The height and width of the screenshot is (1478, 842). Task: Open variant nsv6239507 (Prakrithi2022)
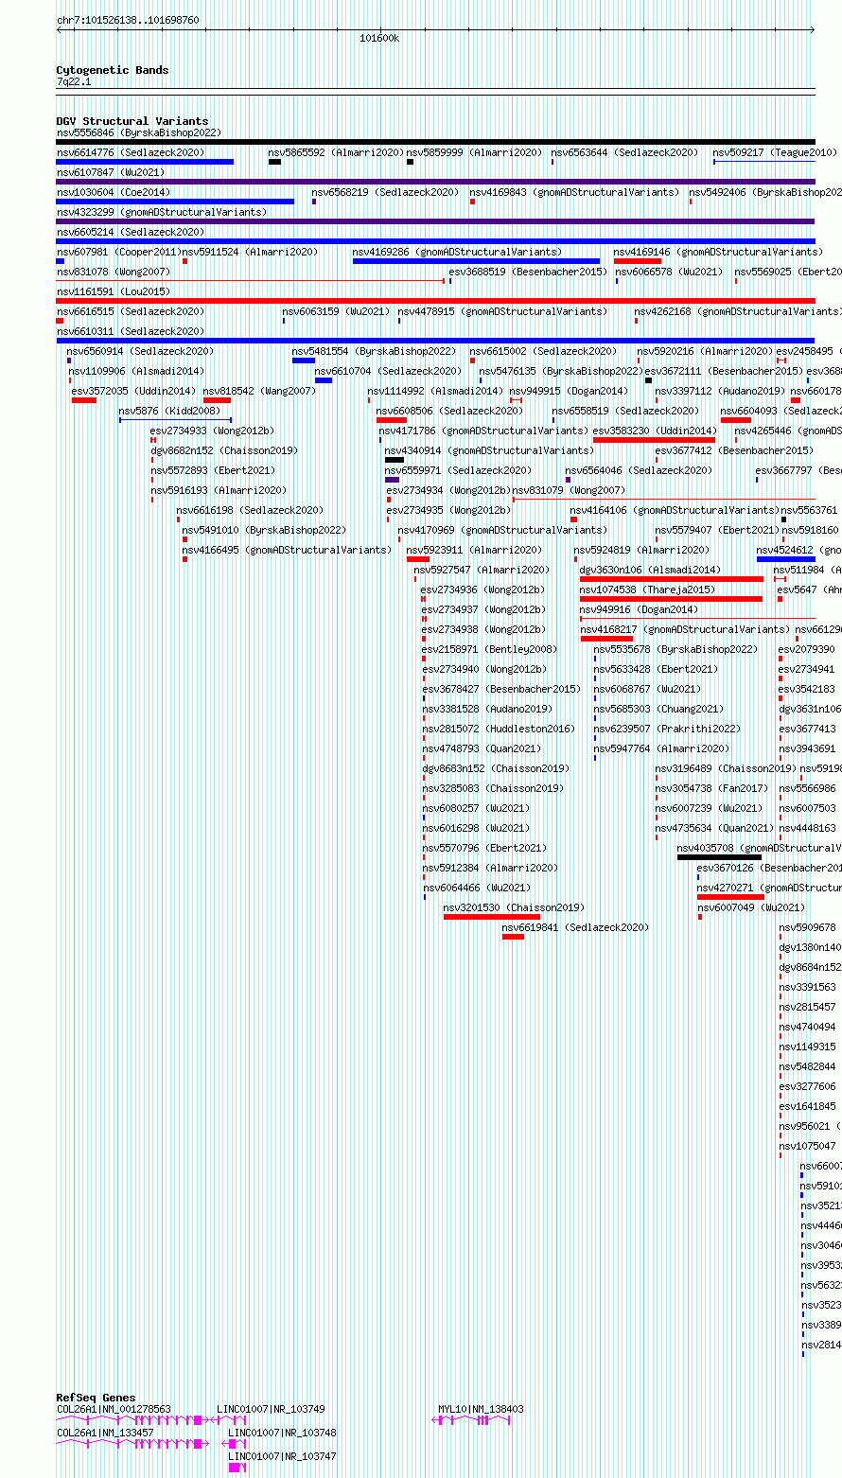point(667,729)
